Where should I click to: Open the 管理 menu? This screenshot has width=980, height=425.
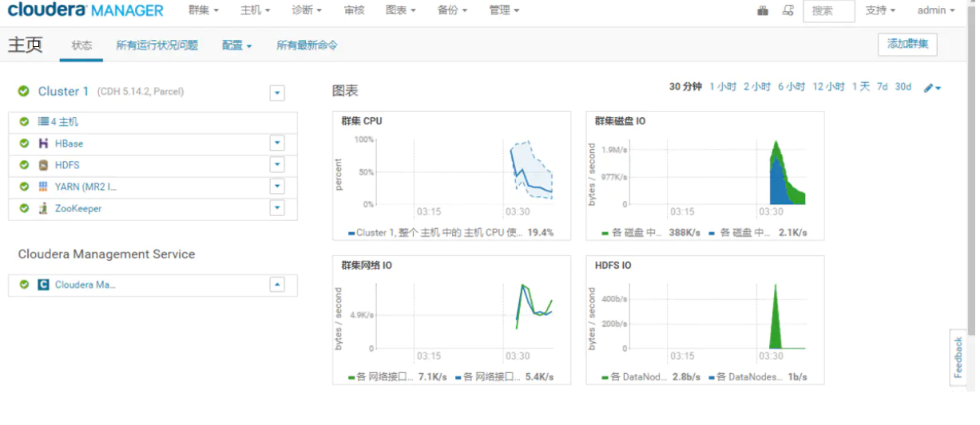505,10
